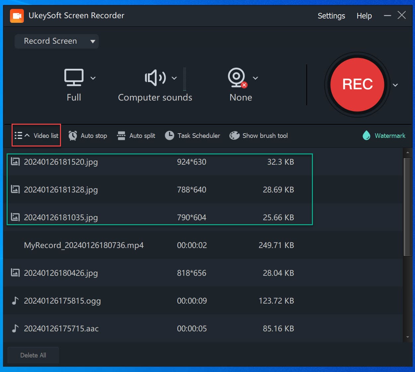Click the Task Scheduler clock icon

coord(169,136)
